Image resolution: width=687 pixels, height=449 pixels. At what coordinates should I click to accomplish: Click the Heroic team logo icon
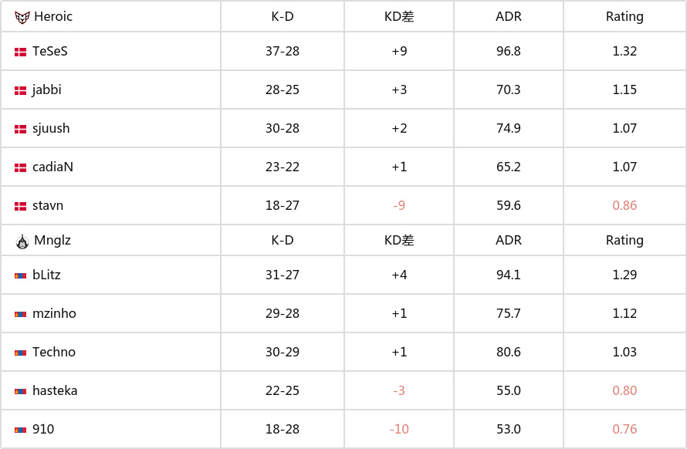click(22, 17)
